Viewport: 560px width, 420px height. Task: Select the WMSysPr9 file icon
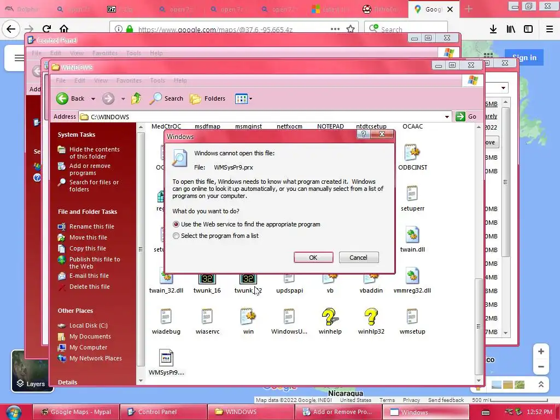click(x=166, y=358)
